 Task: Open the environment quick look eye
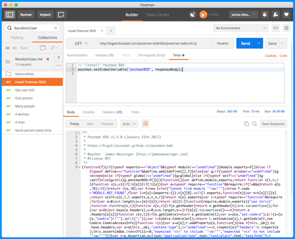point(276,28)
